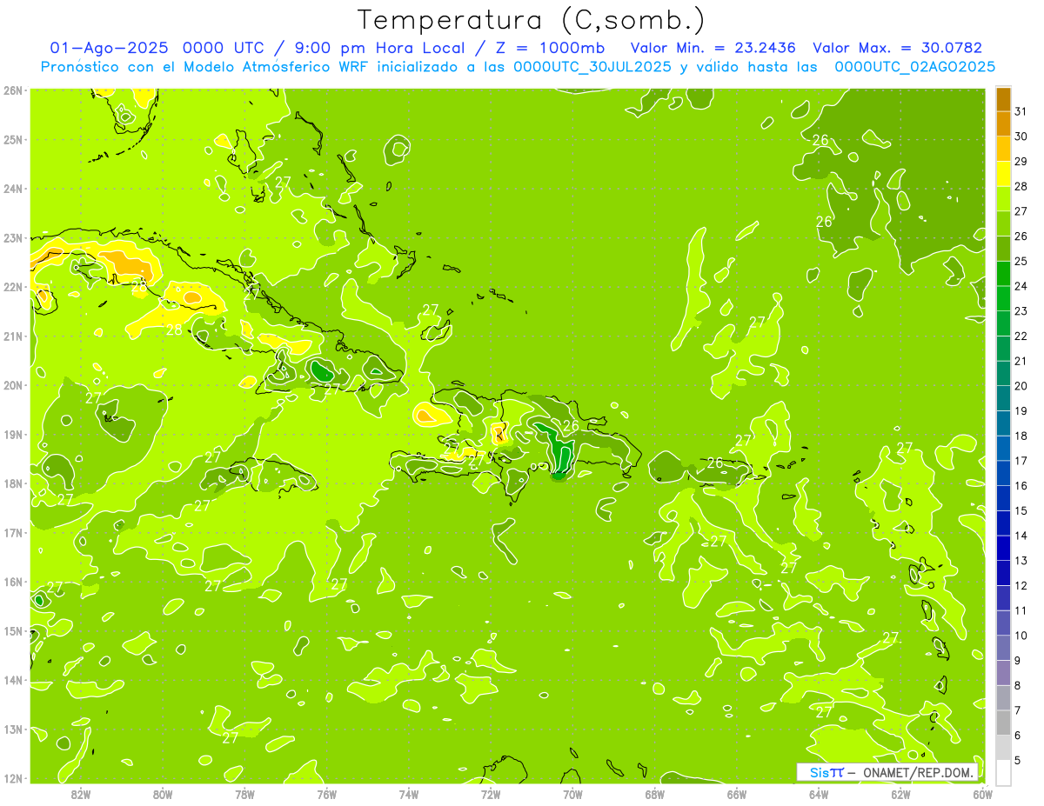
Task: Select the date text '01-Ago-2025'
Action: pyautogui.click(x=108, y=48)
